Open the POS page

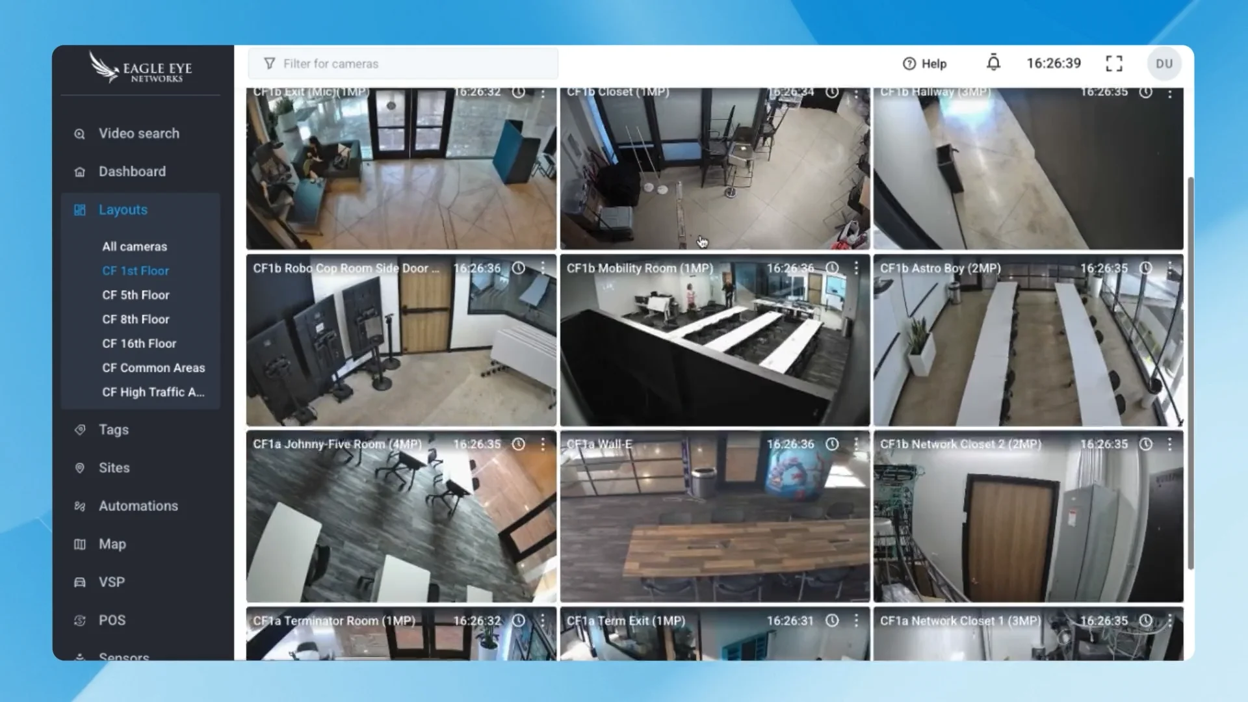[112, 620]
